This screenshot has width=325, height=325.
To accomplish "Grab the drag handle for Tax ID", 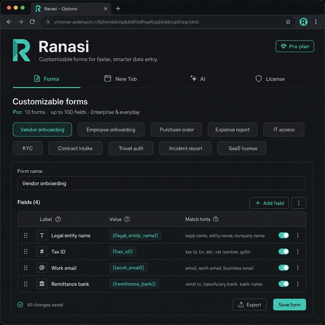I will [x=26, y=251].
